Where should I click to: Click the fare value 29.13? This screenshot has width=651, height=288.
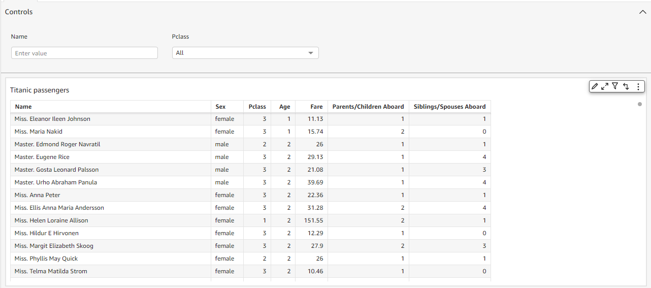pos(315,157)
